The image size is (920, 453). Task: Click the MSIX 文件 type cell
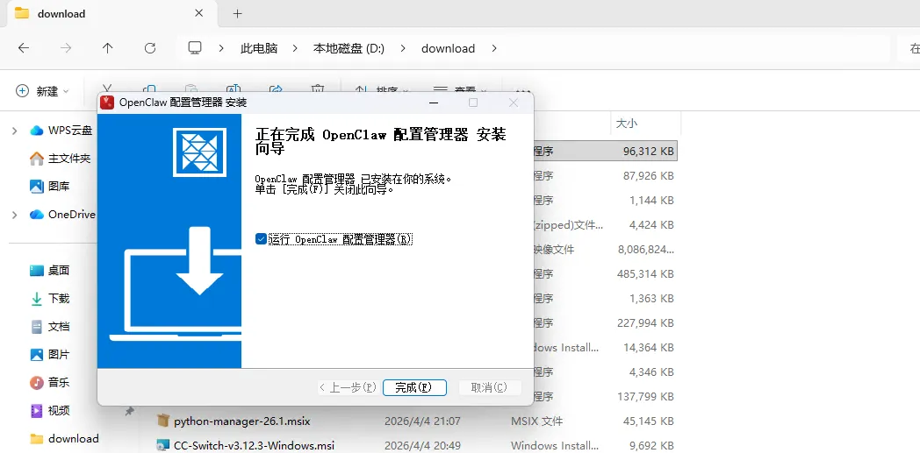[536, 421]
